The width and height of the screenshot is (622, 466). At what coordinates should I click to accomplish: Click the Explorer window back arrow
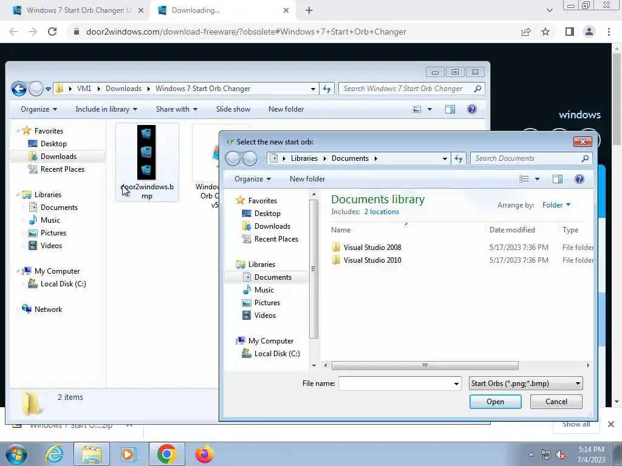[19, 89]
